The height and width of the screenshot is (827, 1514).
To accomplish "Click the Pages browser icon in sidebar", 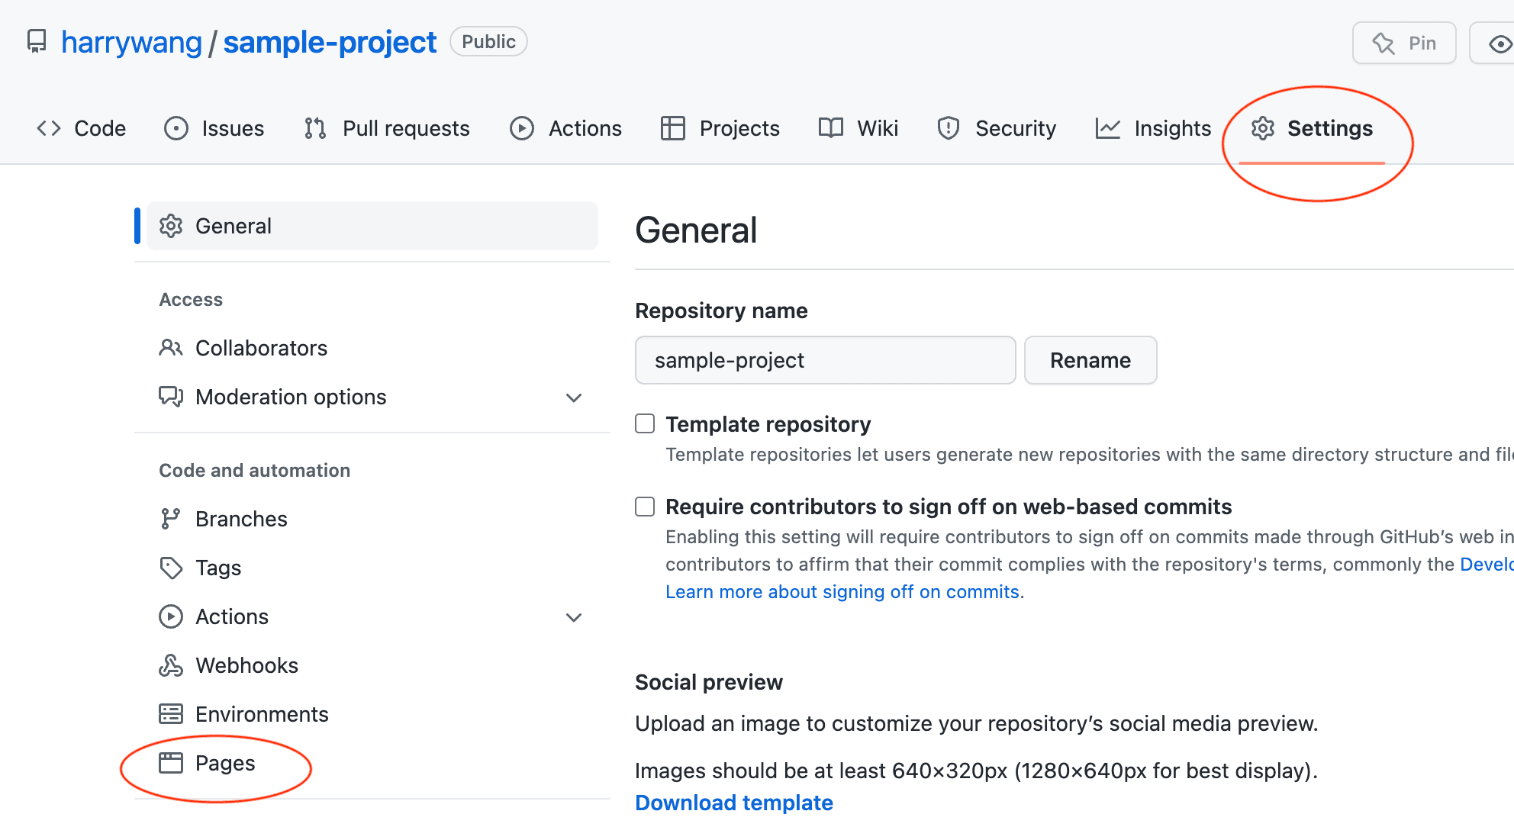I will (x=171, y=763).
